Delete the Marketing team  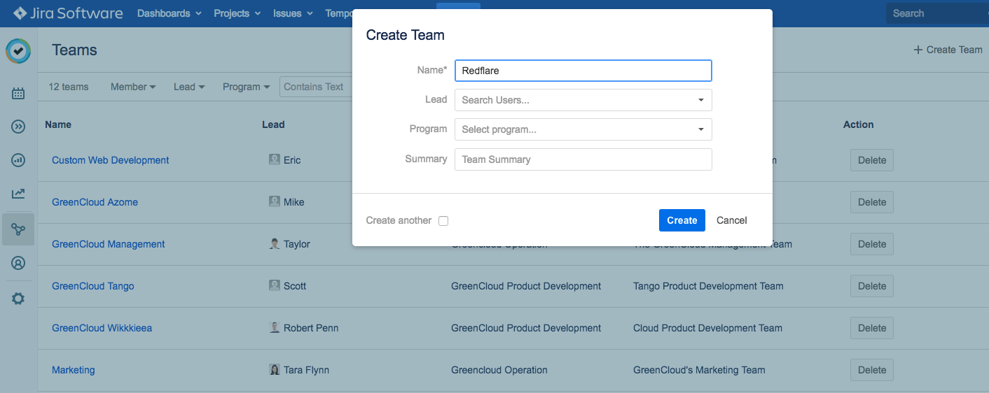click(871, 370)
